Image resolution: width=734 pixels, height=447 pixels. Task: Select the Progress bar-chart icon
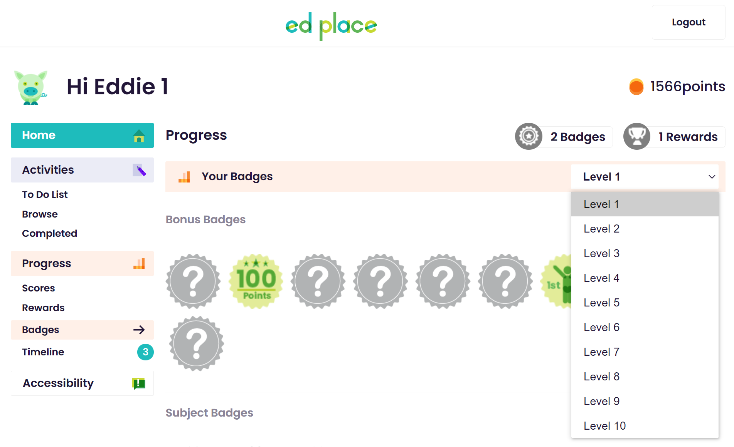tap(139, 264)
